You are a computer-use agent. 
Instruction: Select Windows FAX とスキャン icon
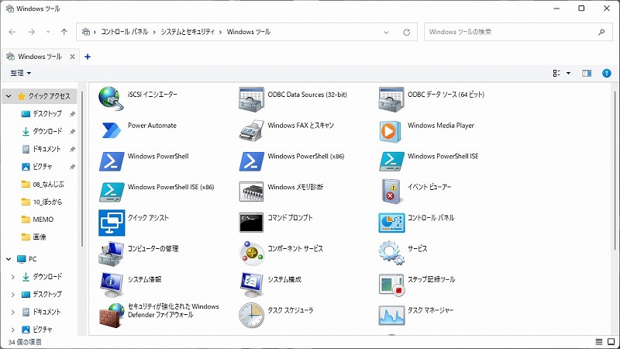pyautogui.click(x=251, y=130)
